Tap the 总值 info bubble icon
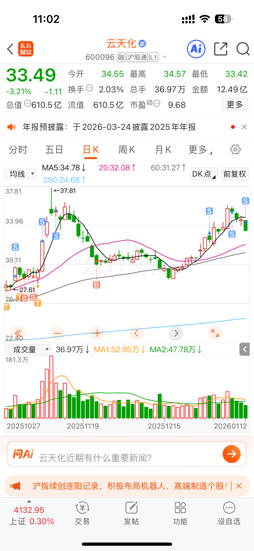Screen dimensions: 254x551 click(x=28, y=104)
